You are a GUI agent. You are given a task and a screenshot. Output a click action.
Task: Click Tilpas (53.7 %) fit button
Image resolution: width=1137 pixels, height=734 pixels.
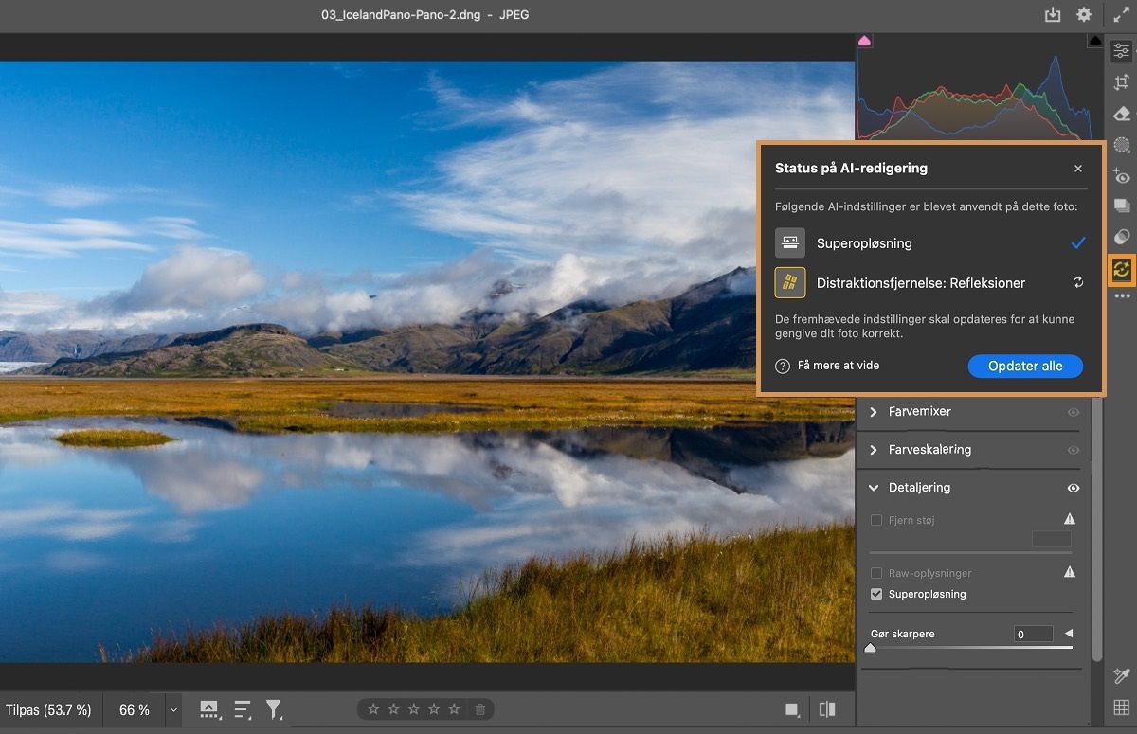point(48,709)
